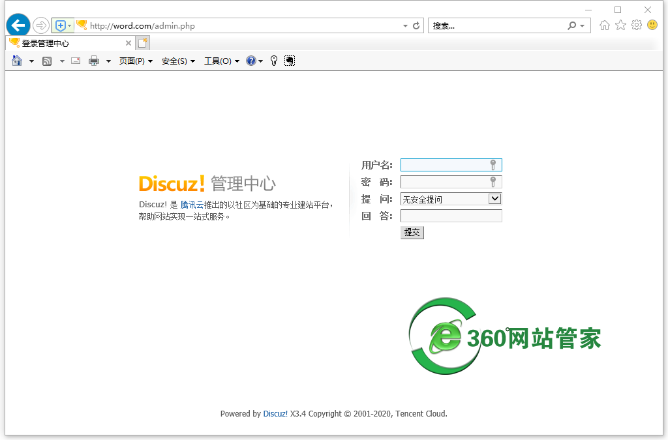
Task: Click the search magnifier icon
Action: tap(571, 26)
